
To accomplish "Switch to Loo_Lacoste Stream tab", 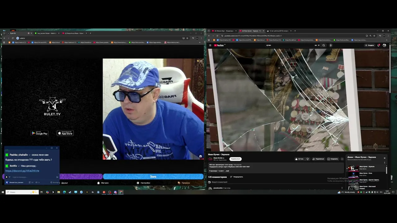I will (47, 33).
